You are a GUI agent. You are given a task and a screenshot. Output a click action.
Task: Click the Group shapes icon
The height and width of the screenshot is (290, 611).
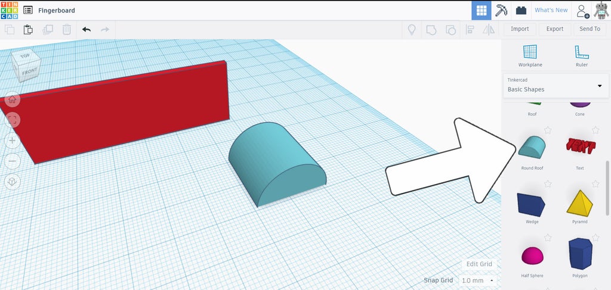point(431,30)
